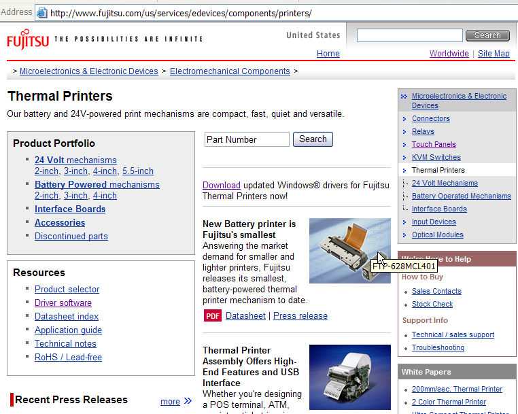Open Battery Powered mechanisms link
The height and width of the screenshot is (414, 518).
tap(97, 184)
